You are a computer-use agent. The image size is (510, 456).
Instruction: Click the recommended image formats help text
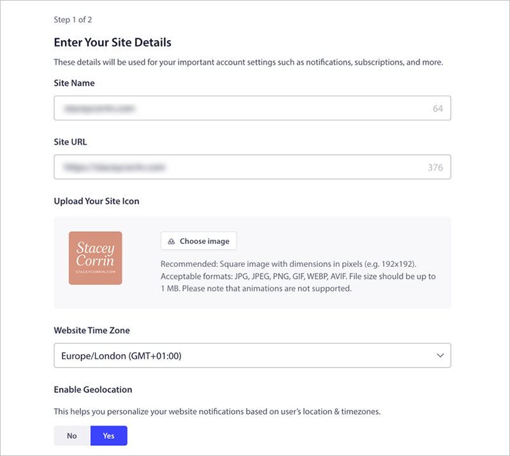click(x=298, y=276)
